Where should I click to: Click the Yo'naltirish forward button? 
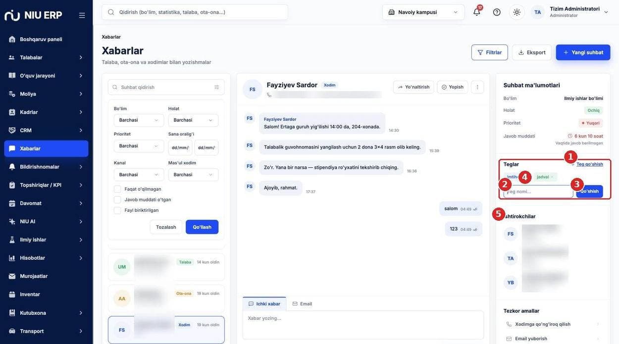coord(413,87)
